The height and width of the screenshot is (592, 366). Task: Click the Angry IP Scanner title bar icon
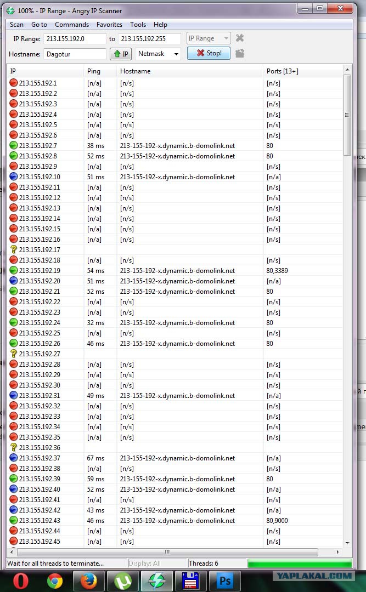(x=10, y=10)
